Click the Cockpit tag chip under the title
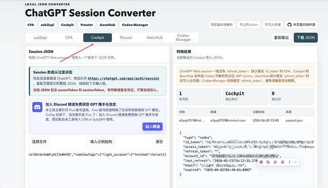The height and width of the screenshot is (188, 328). tap(67, 25)
